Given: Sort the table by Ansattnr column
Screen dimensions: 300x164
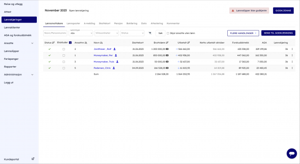Looking at the screenshot, I should pos(81,43).
